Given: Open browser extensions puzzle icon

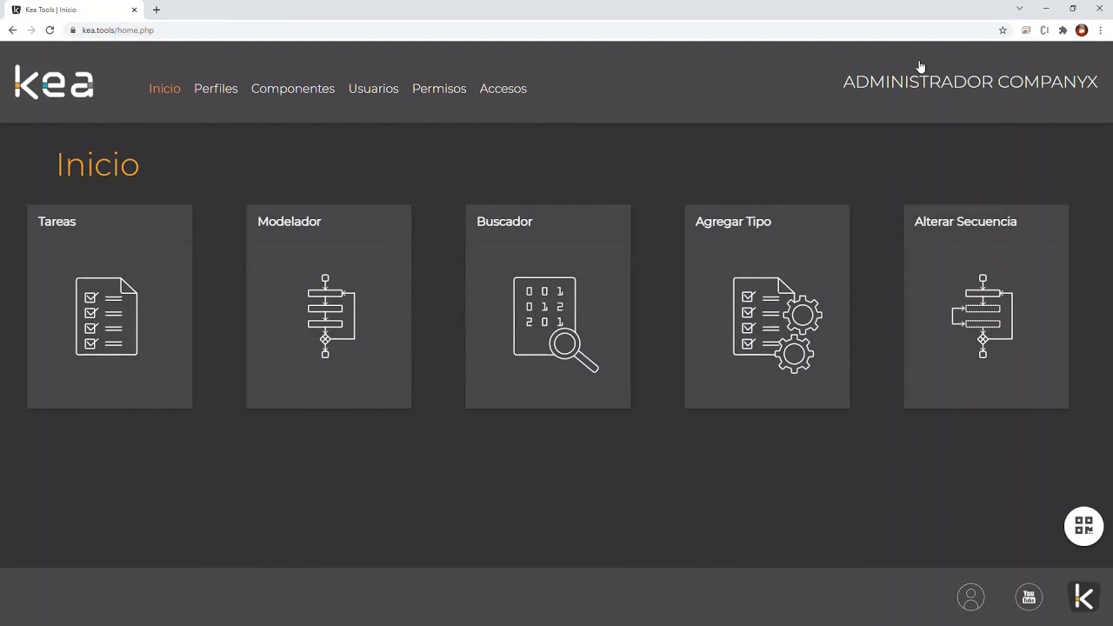Looking at the screenshot, I should (x=1063, y=30).
